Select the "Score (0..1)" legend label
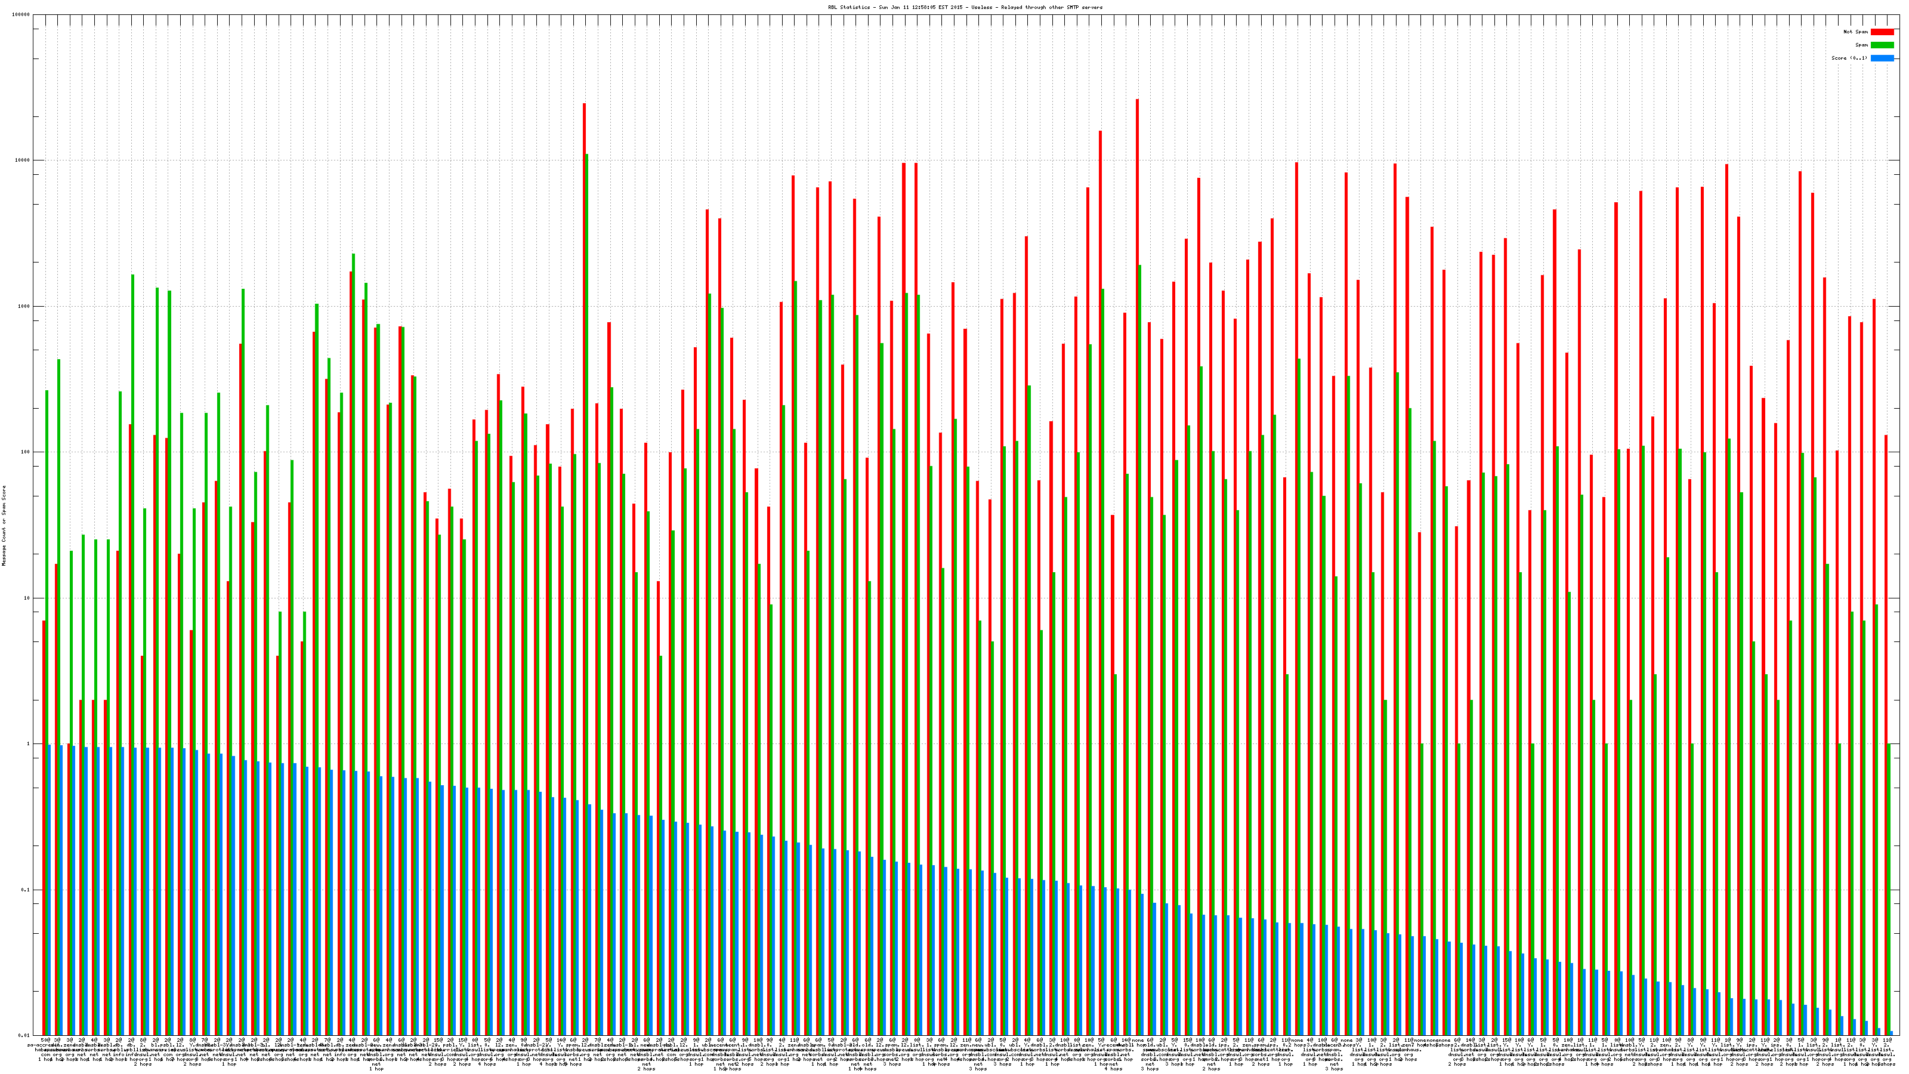Viewport: 1909px width, 1074px height. point(1849,58)
